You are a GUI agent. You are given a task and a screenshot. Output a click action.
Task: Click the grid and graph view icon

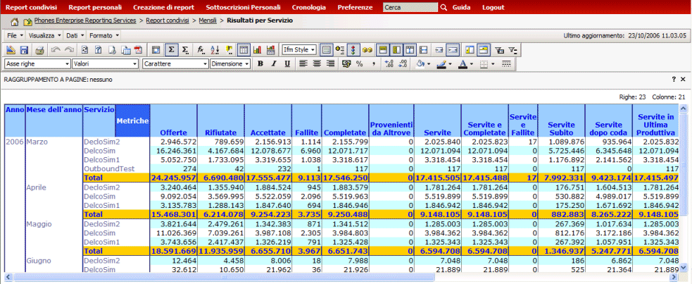pos(271,50)
